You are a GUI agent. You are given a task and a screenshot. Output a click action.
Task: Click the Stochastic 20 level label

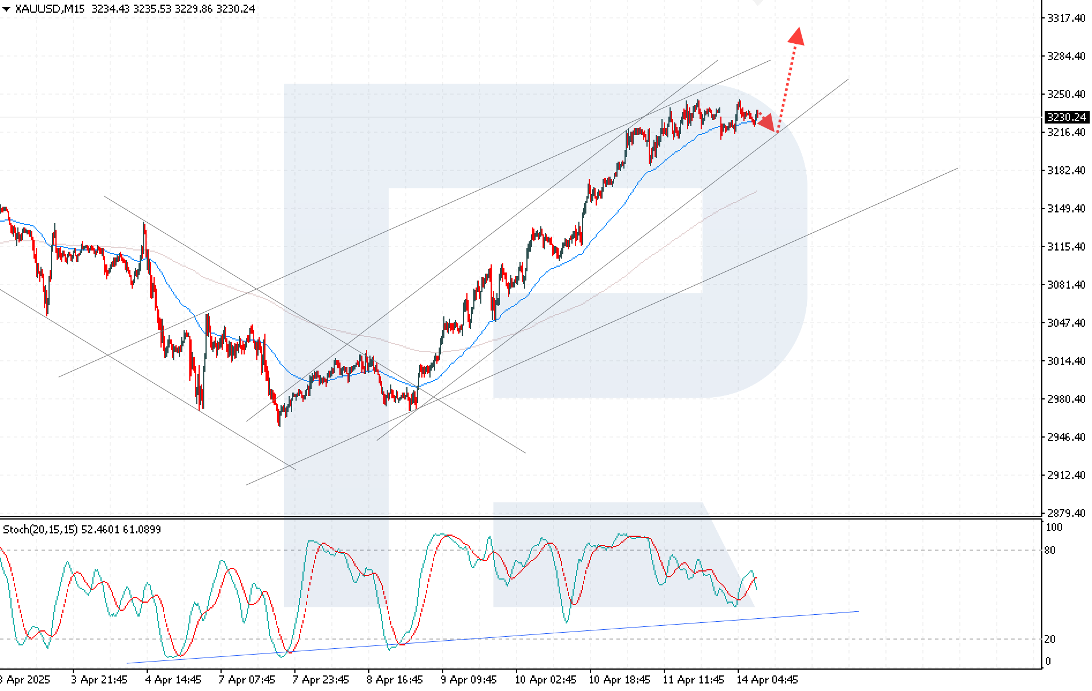pos(1050,639)
